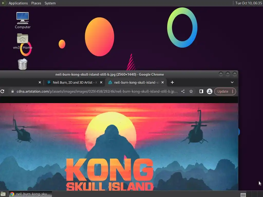
Task: Close the neil-burn-kong-skull-island tab
Action: [163, 82]
